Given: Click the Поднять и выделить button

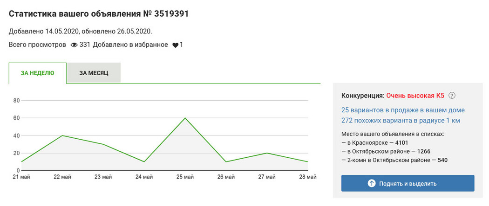Looking at the screenshot, I should tap(407, 183).
